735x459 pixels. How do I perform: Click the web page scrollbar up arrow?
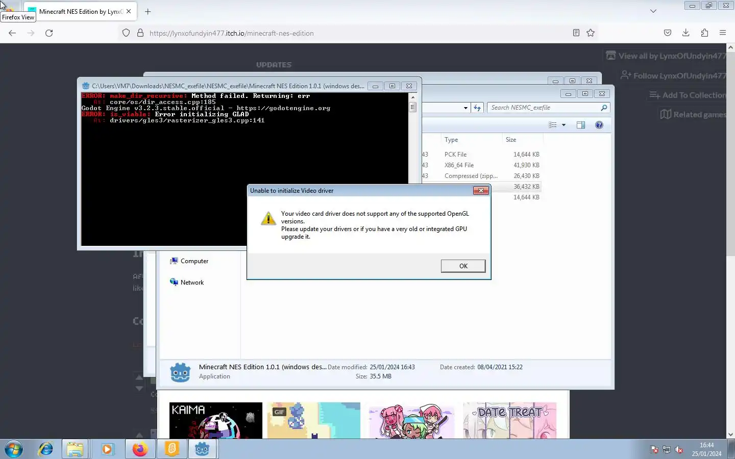coord(730,47)
